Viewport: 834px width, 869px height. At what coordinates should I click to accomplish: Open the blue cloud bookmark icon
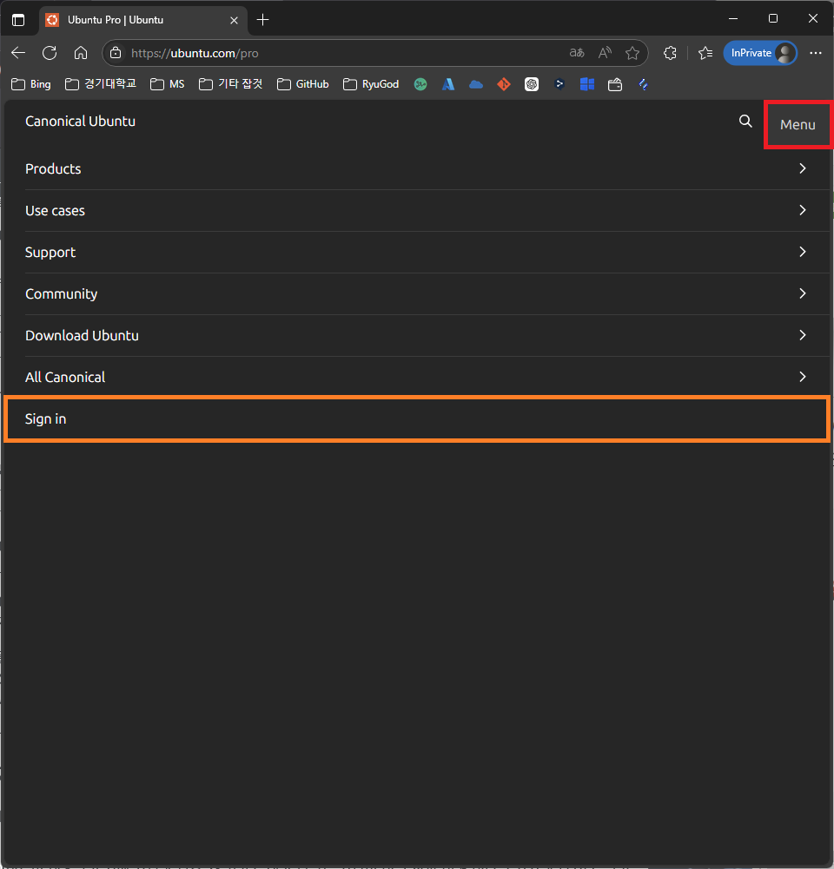pyautogui.click(x=476, y=84)
